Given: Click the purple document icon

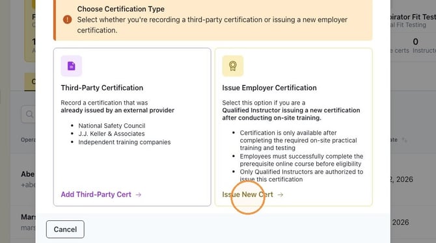Looking at the screenshot, I should click(x=71, y=66).
